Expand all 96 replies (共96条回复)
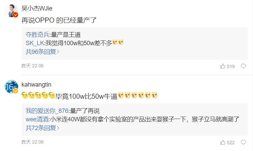The image size is (253, 151). 43,52
